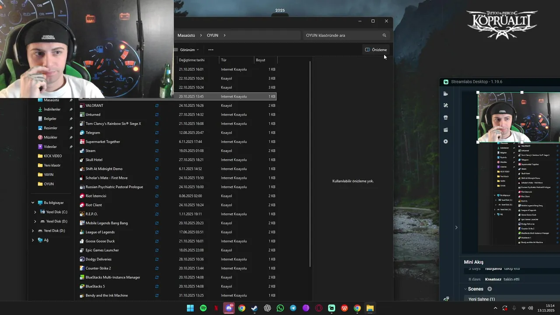The height and width of the screenshot is (315, 560).
Task: Open the Görünüm view dropdown
Action: [187, 50]
